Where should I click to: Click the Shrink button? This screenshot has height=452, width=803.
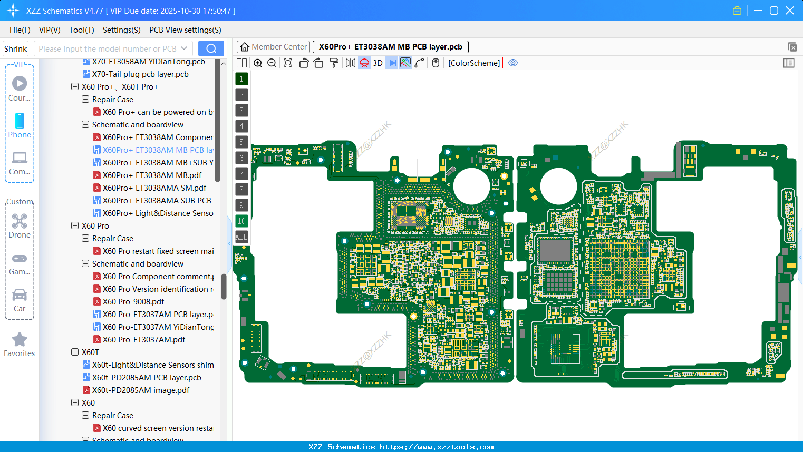(x=15, y=48)
